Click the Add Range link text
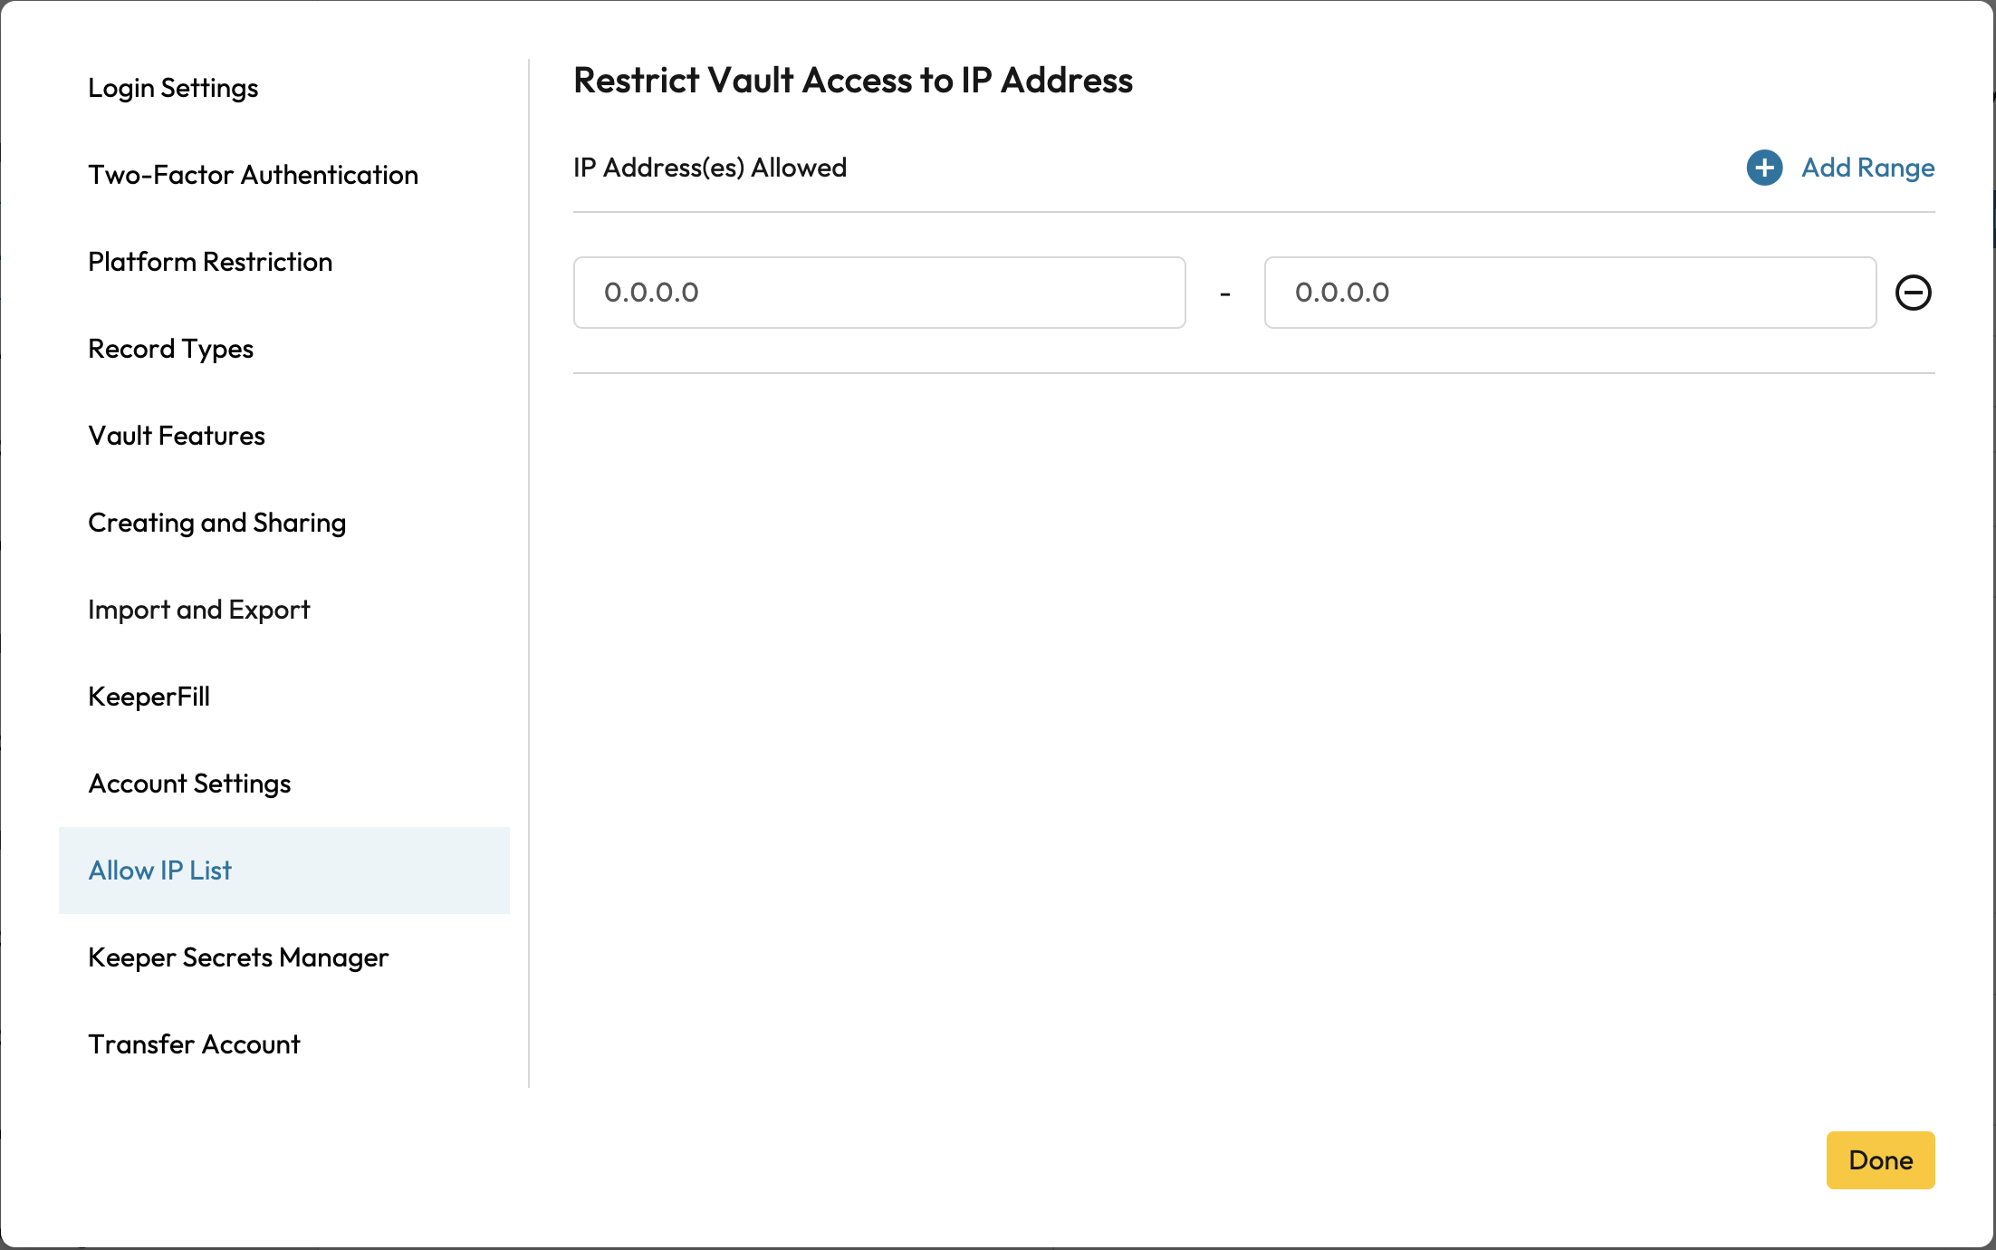1996x1250 pixels. point(1867,168)
